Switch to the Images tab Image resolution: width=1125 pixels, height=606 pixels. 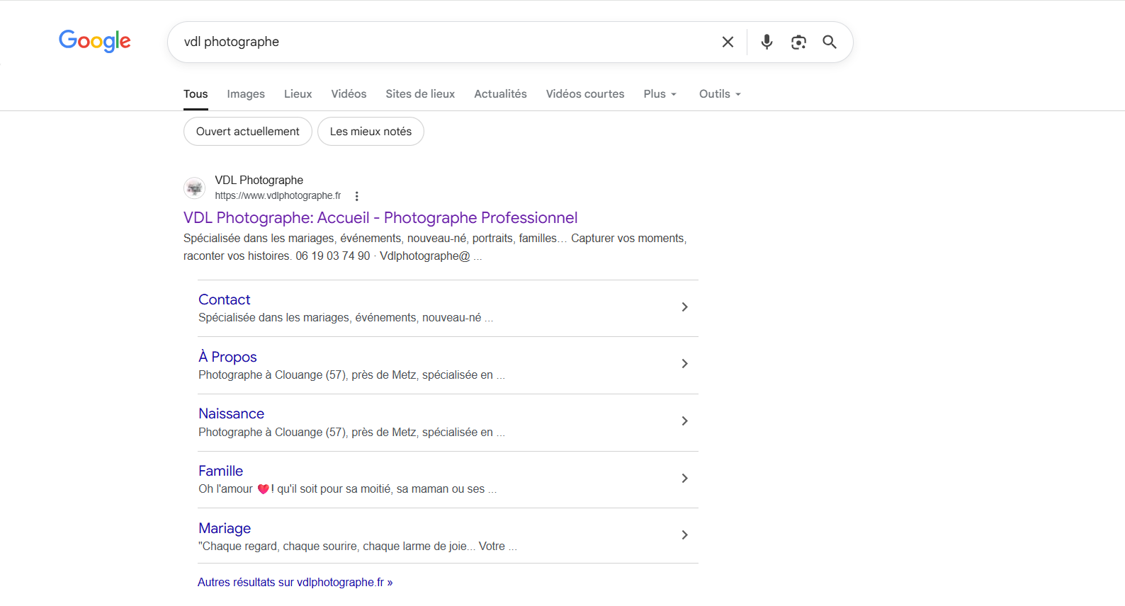click(x=246, y=94)
